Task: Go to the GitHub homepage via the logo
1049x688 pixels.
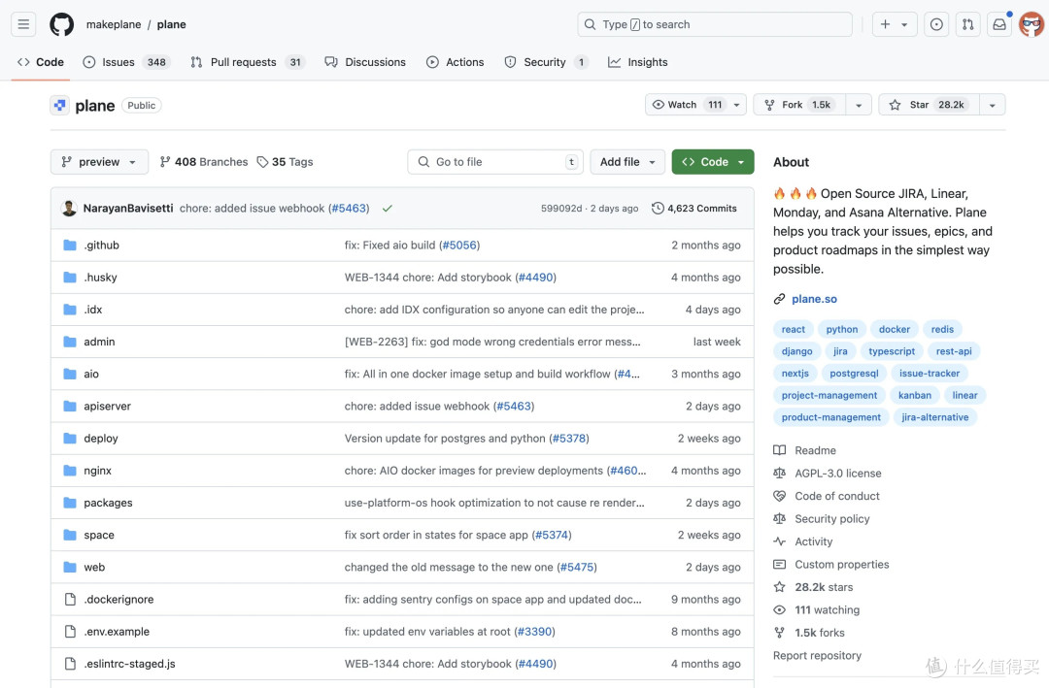Action: pyautogui.click(x=61, y=24)
